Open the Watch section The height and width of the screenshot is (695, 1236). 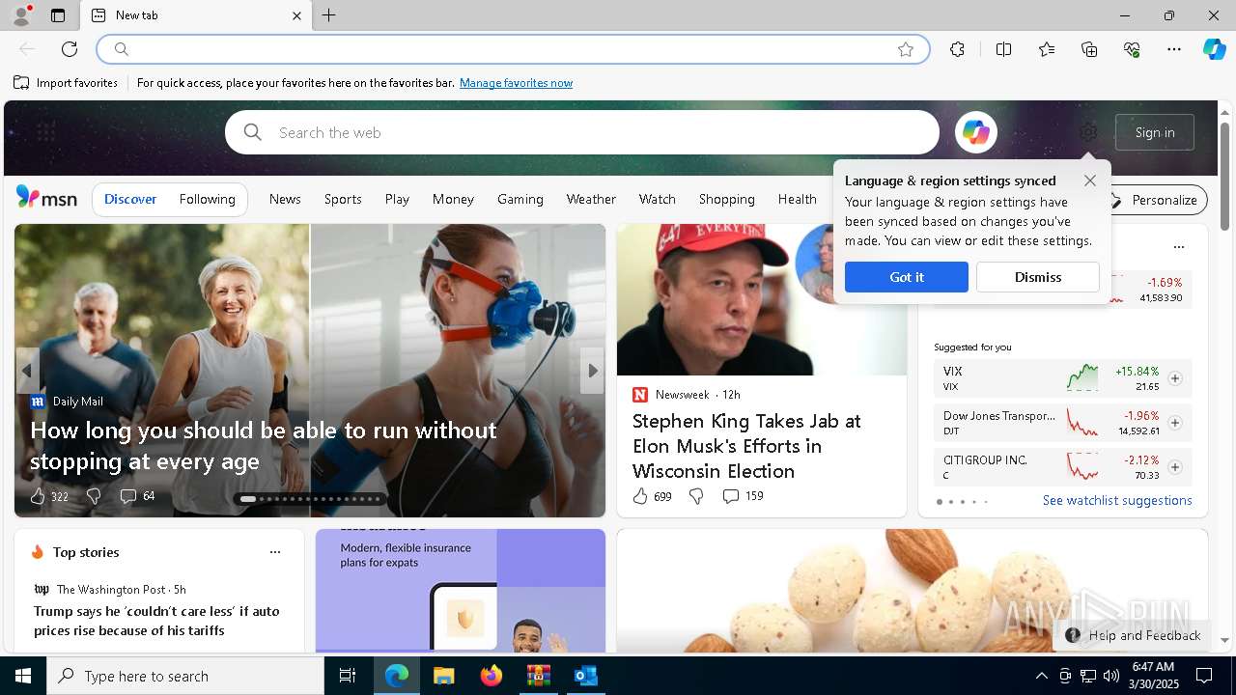tap(657, 199)
